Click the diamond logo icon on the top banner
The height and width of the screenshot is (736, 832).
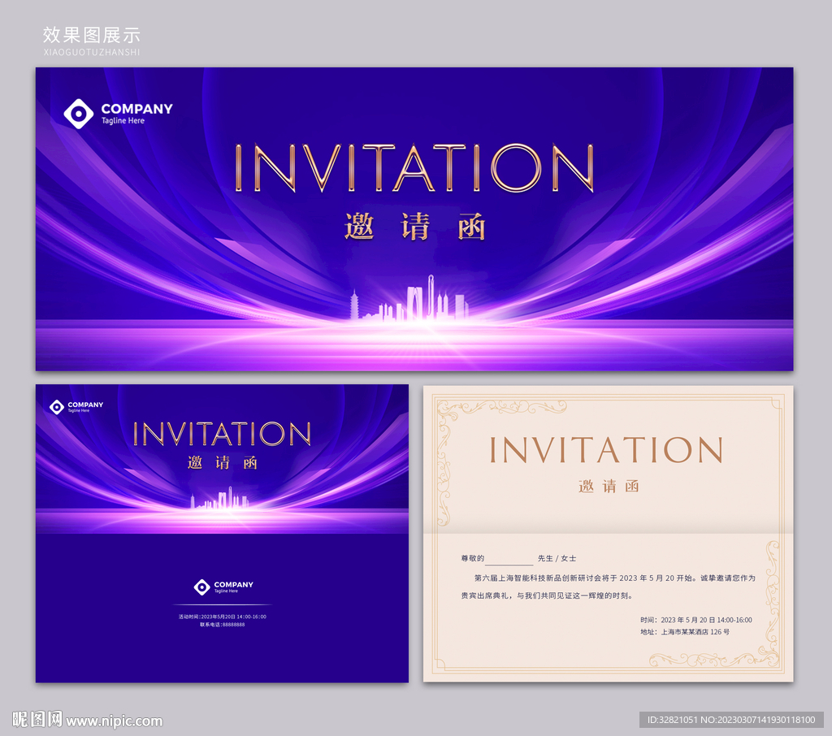point(79,114)
